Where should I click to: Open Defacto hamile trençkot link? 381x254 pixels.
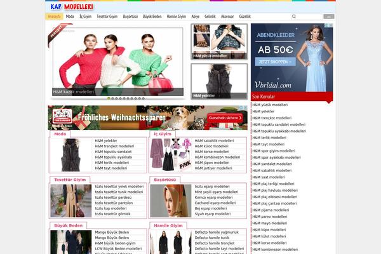click(215, 243)
